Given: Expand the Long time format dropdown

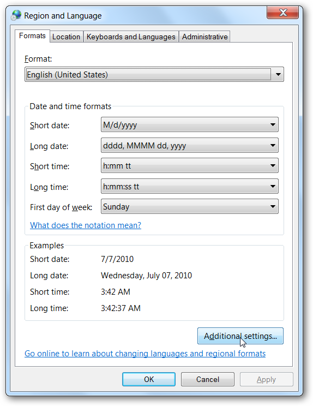Looking at the screenshot, I should (x=190, y=186).
